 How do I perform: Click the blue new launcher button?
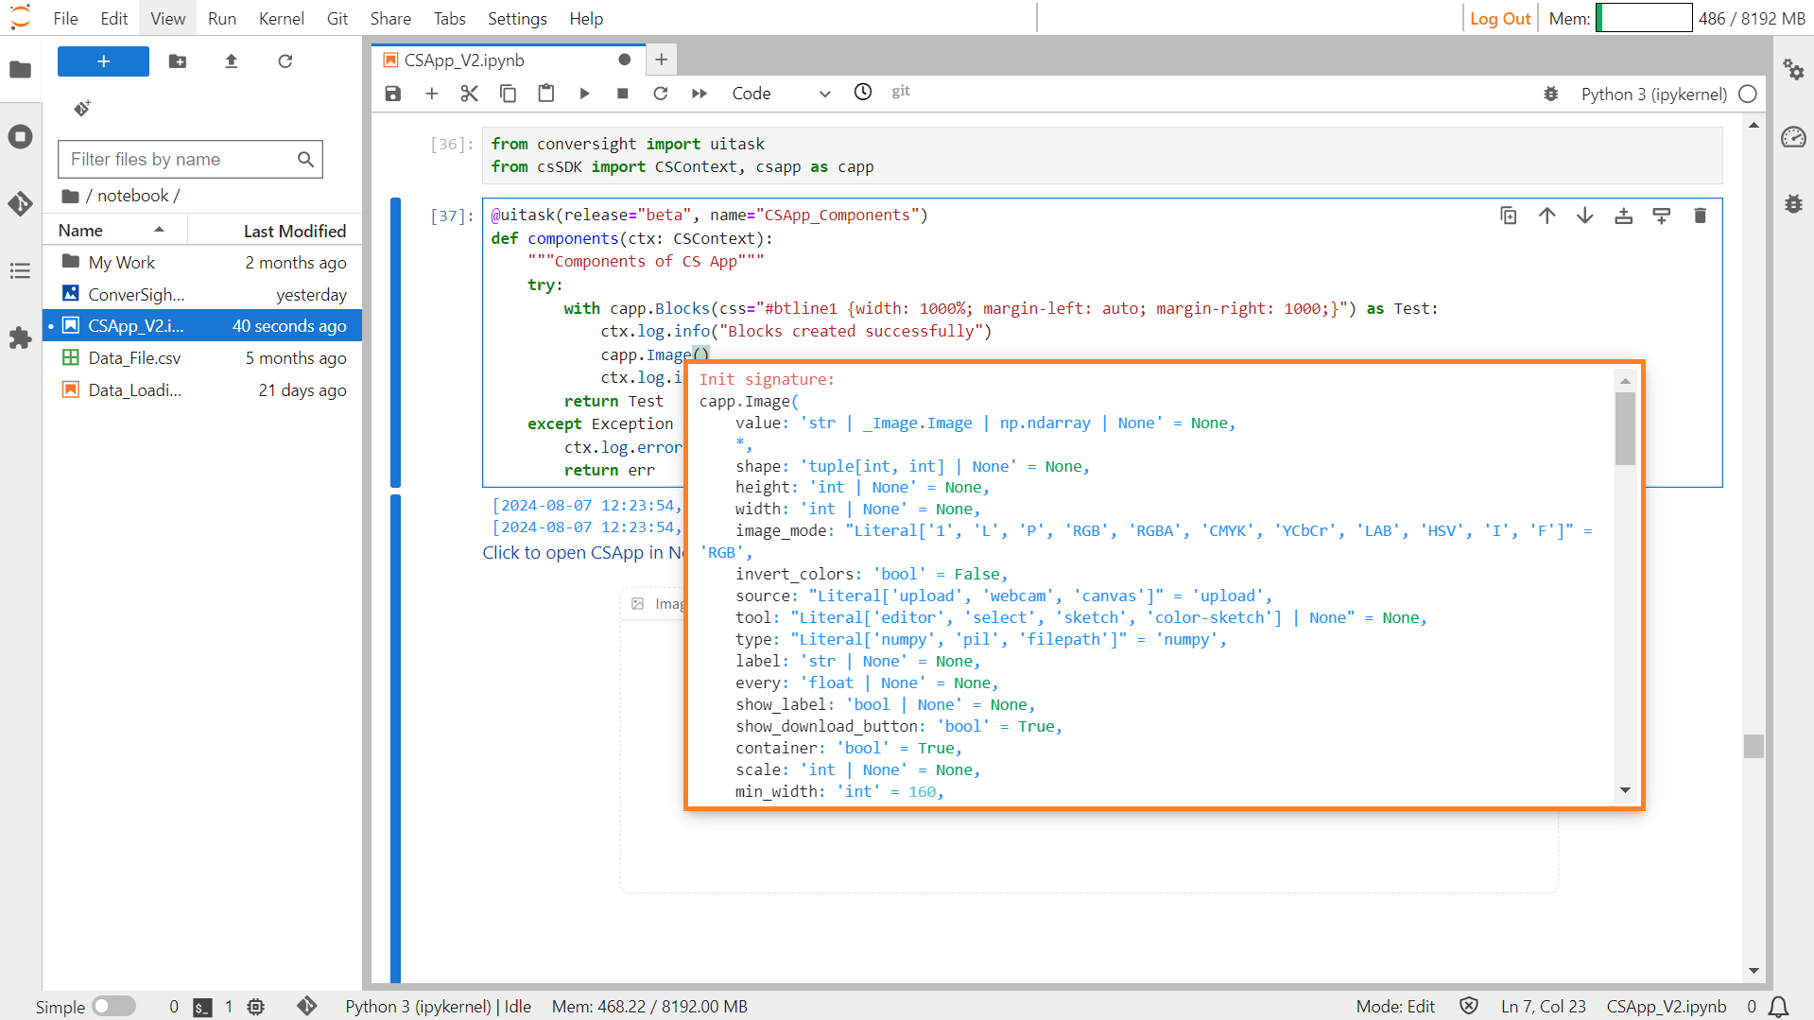tap(103, 61)
